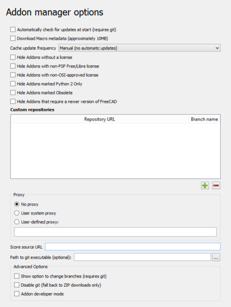Screen dimensions: 231x307
Task: Focus the Score source URL field
Action: [x=133, y=247]
